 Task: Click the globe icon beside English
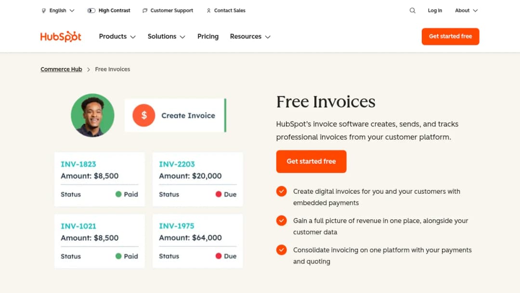click(x=44, y=11)
